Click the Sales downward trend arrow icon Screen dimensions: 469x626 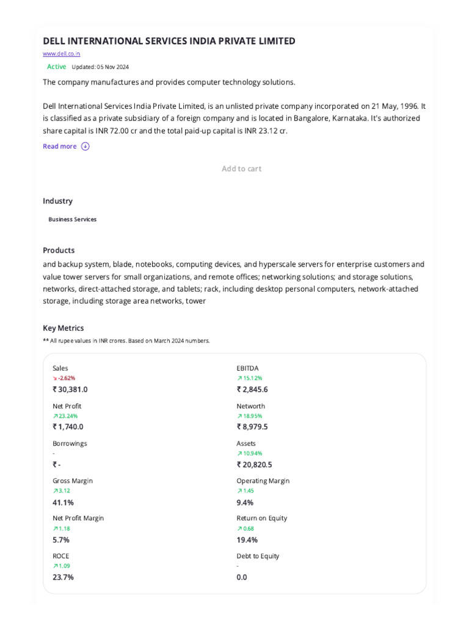tap(55, 378)
